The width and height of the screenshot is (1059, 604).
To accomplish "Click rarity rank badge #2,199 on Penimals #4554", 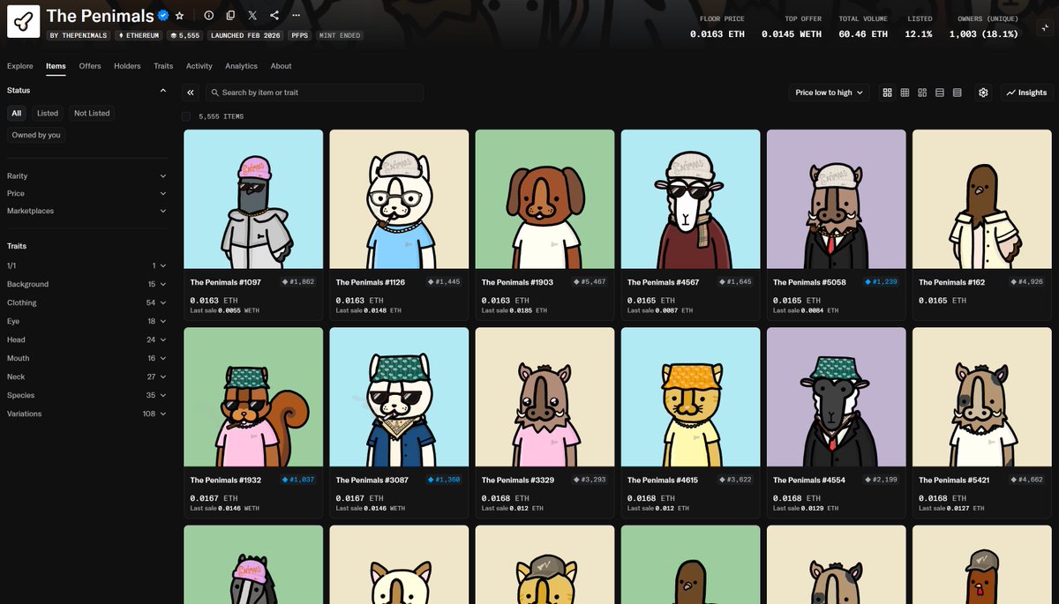I will (x=880, y=480).
